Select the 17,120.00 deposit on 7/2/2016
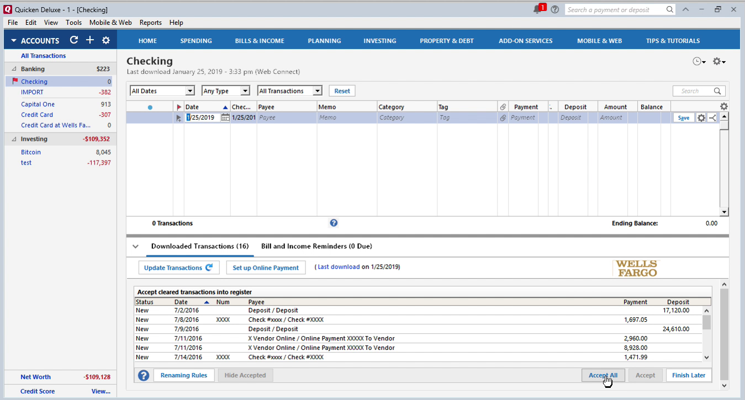 click(x=418, y=310)
